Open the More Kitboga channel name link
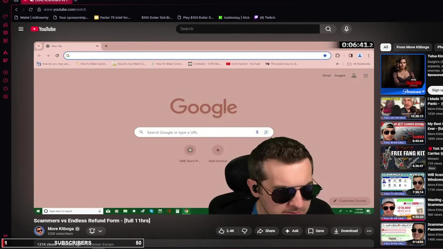The width and height of the screenshot is (443, 249). [x=61, y=229]
